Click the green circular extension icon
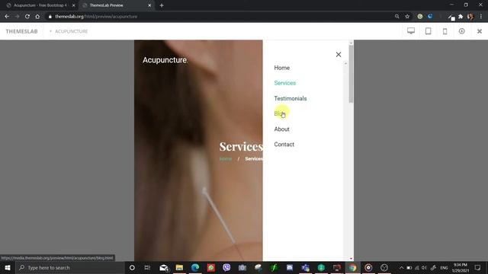488x274 pixels. 420,17
